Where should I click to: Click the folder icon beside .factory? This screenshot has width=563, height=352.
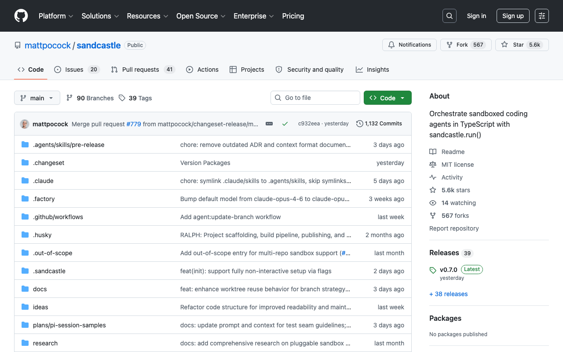click(x=25, y=199)
